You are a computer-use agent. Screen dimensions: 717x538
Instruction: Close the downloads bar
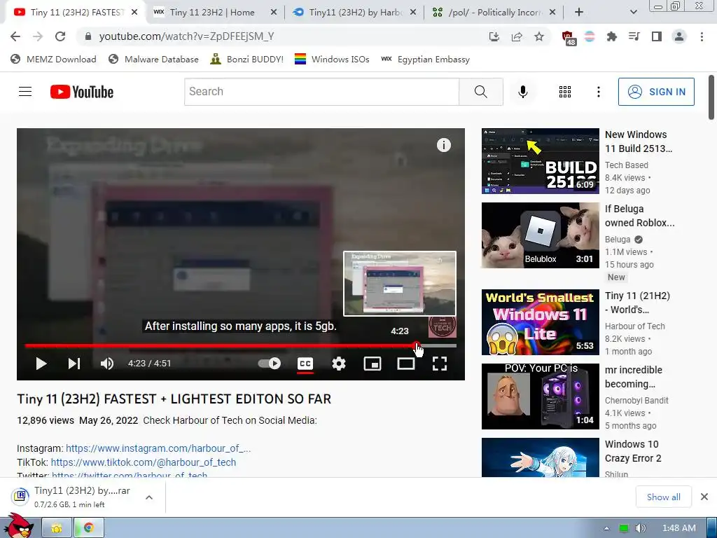704,497
